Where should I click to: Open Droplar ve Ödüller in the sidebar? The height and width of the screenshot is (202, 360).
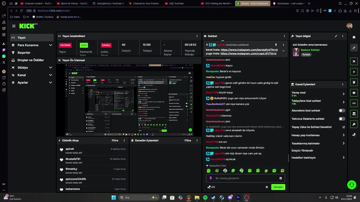click(32, 60)
